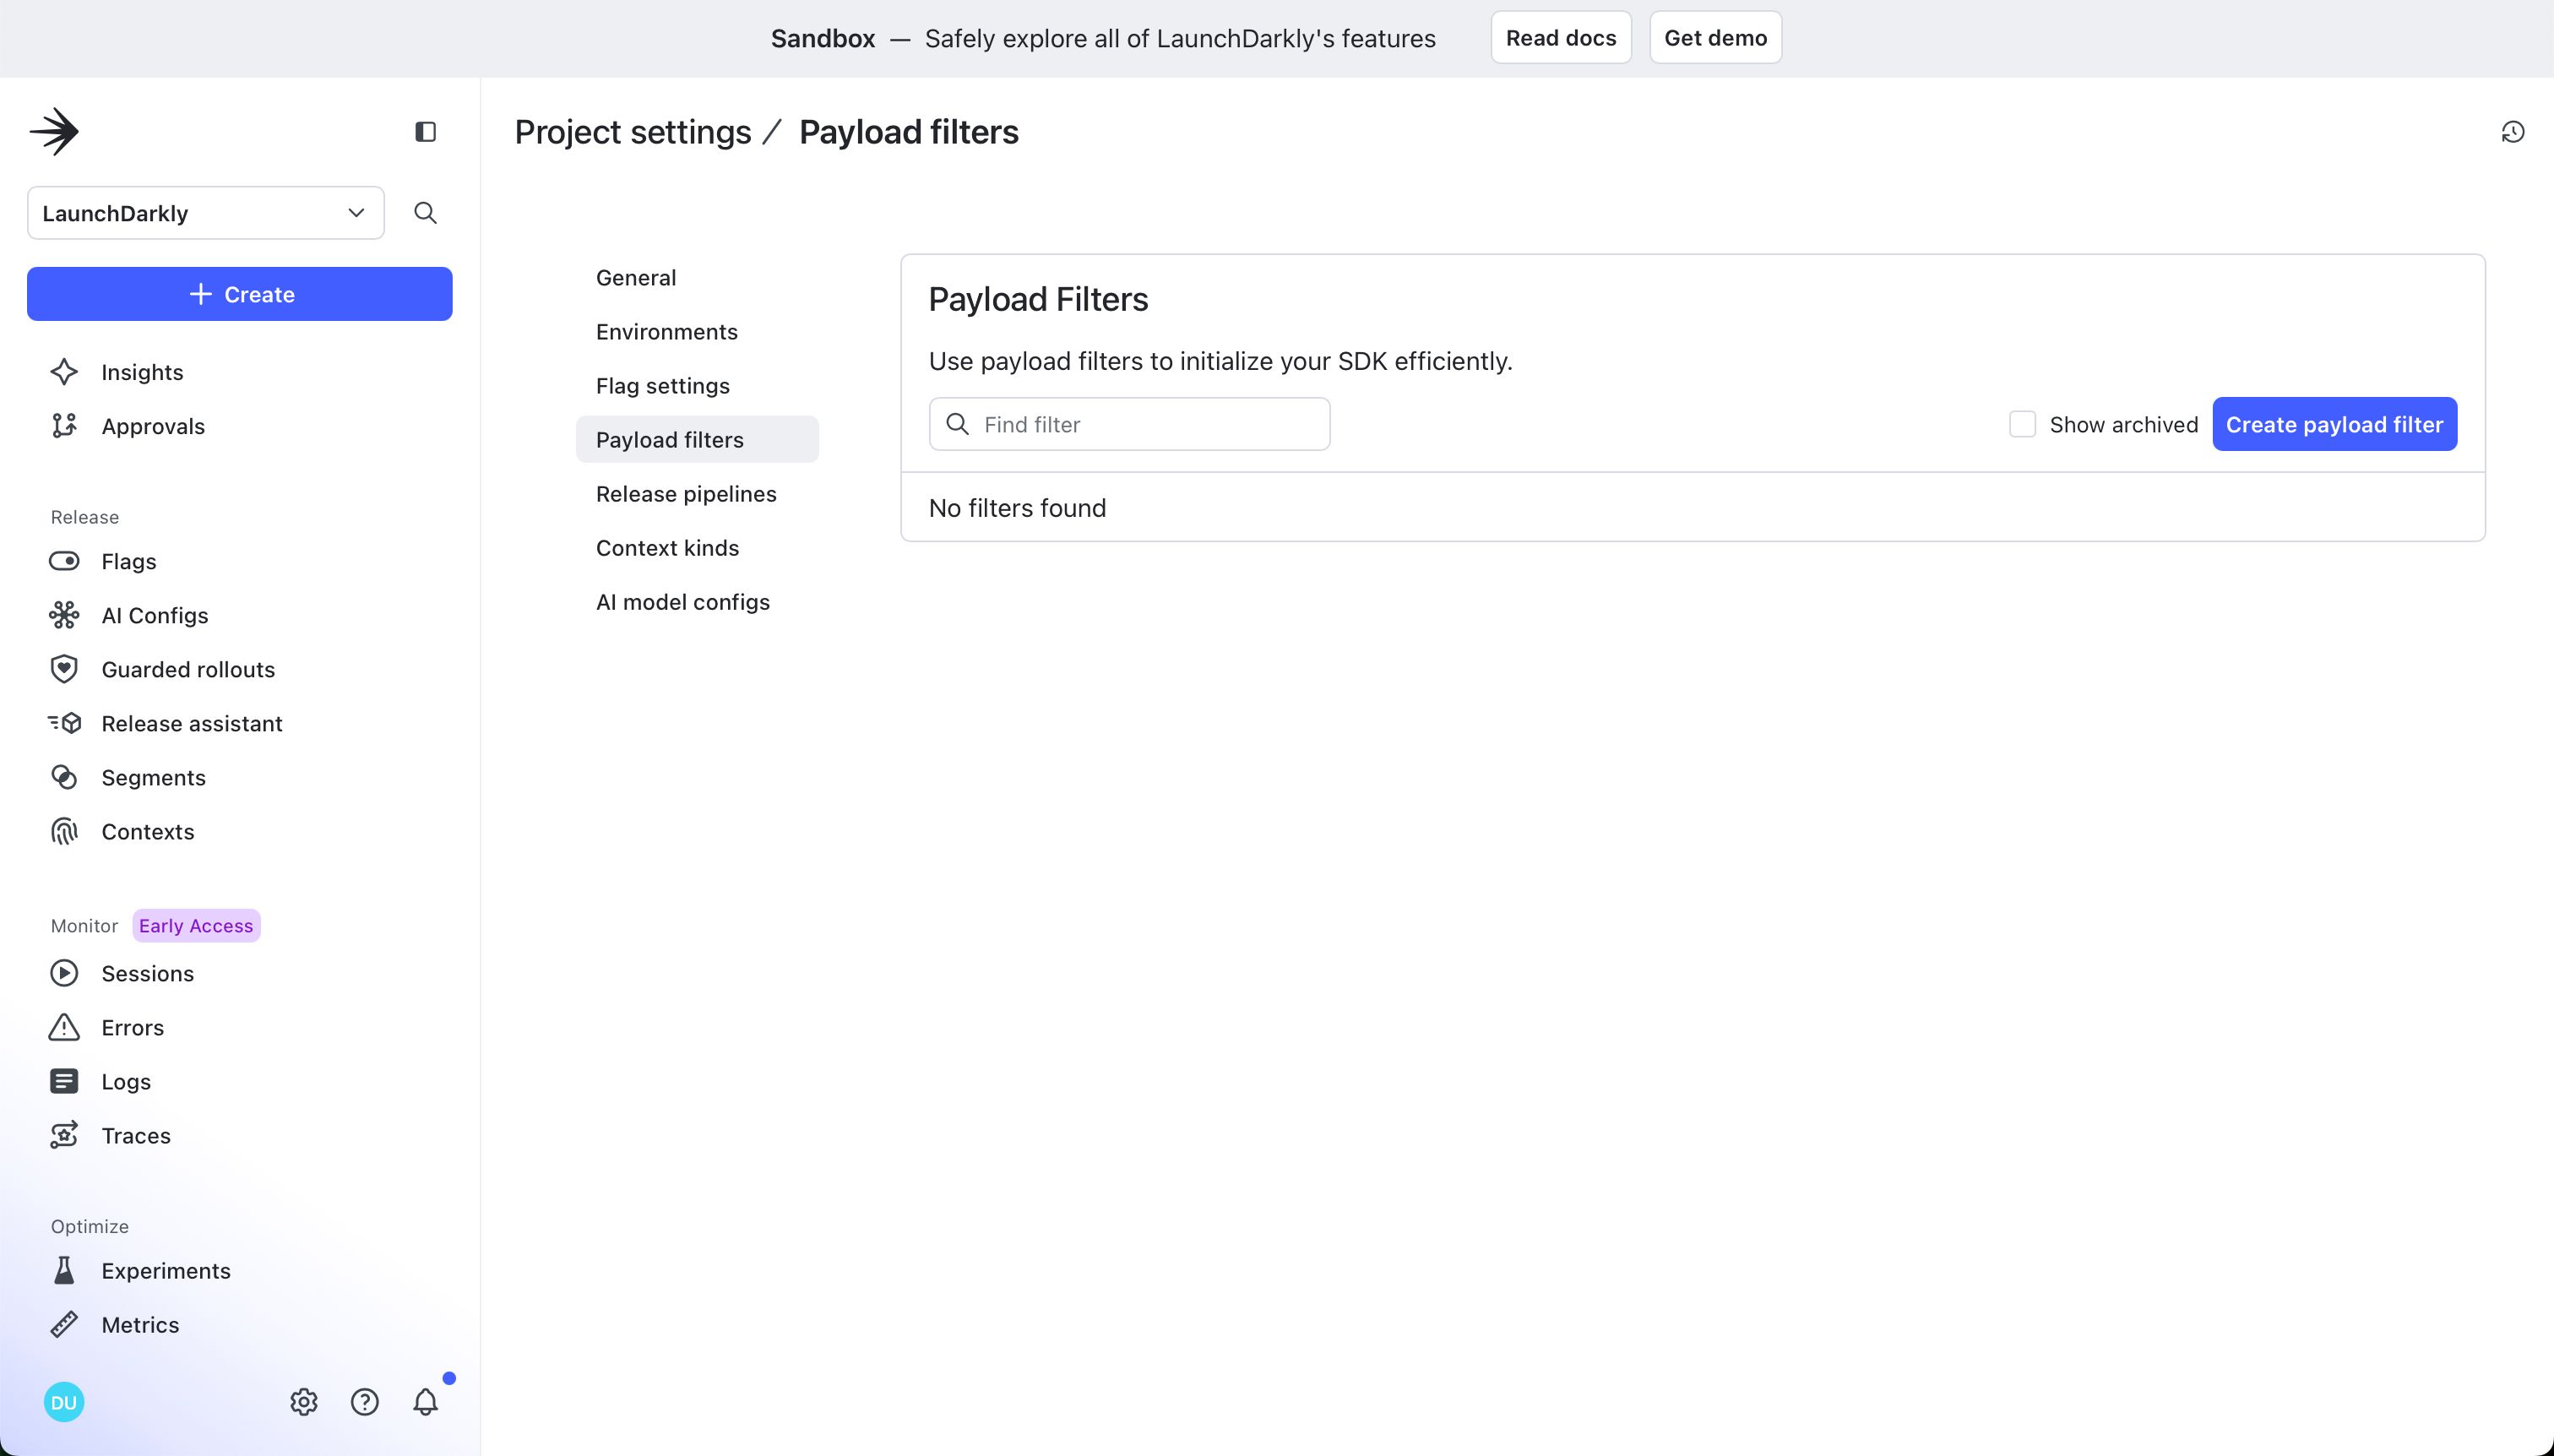The image size is (2554, 1456).
Task: Click the Contexts fingerprint icon
Action: click(64, 831)
